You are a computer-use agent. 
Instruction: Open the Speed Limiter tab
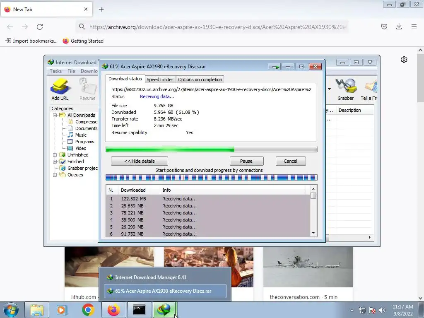(x=160, y=79)
